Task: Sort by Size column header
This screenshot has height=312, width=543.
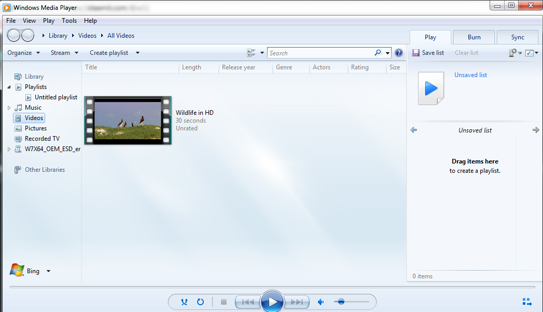Action: (x=396, y=67)
